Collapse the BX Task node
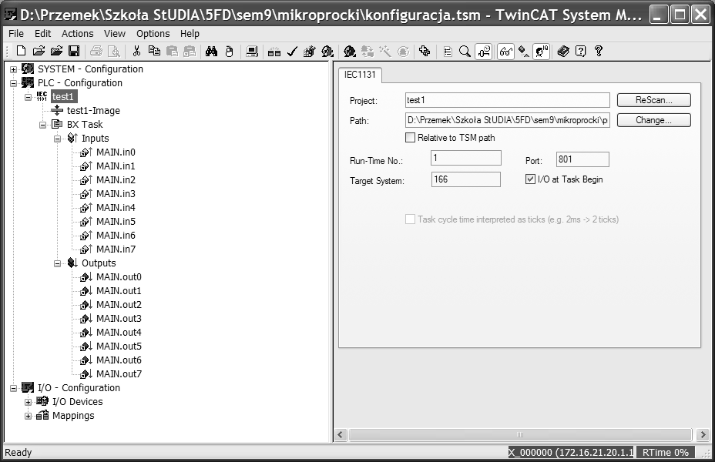Viewport: 715px width, 462px height. tap(43, 125)
